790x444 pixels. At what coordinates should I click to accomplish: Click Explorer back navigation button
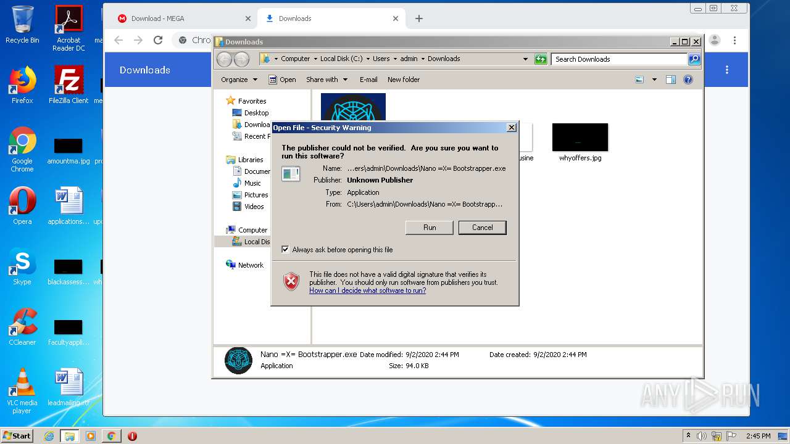click(x=224, y=59)
